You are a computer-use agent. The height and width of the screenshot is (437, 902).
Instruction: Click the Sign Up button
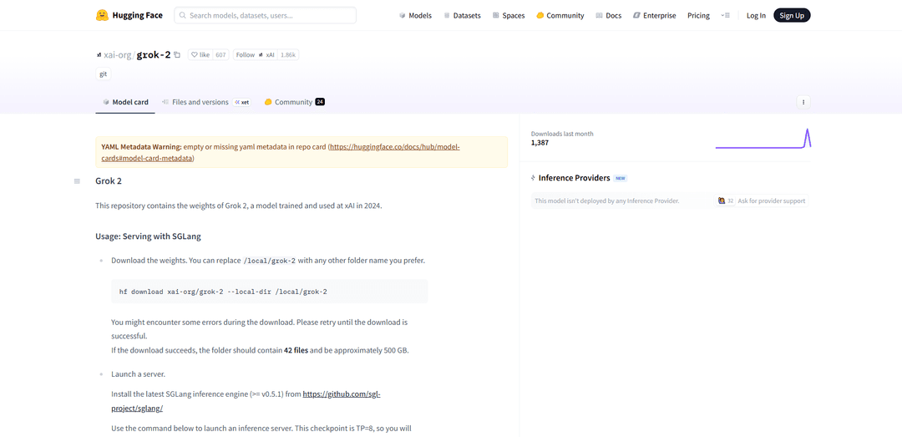point(792,16)
